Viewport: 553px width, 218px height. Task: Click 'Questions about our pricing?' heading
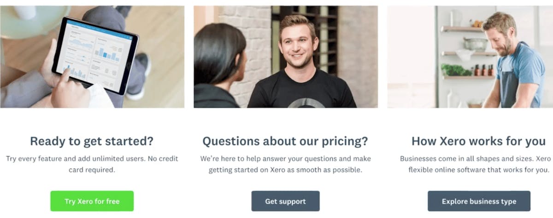click(x=286, y=141)
